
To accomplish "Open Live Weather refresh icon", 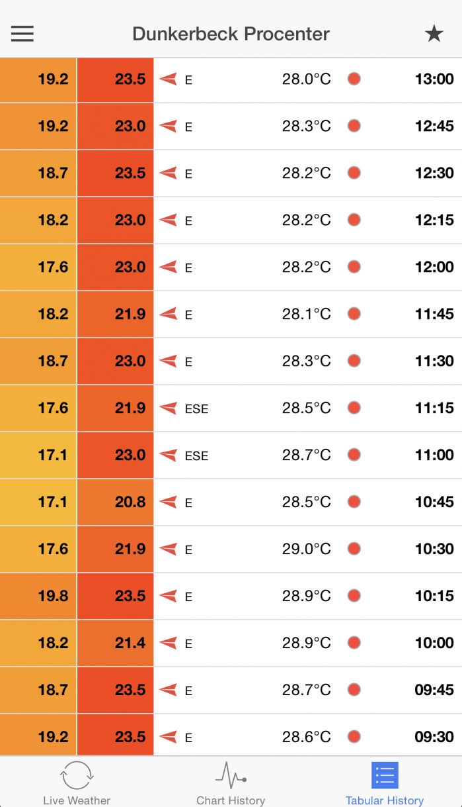I will tap(77, 775).
